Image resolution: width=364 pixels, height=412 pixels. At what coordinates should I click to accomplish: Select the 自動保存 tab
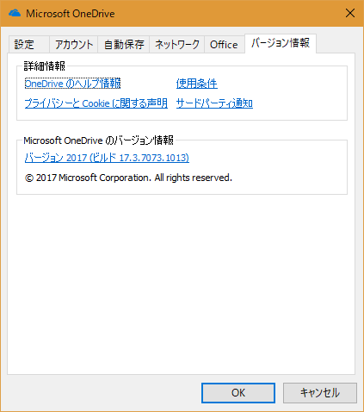[124, 45]
